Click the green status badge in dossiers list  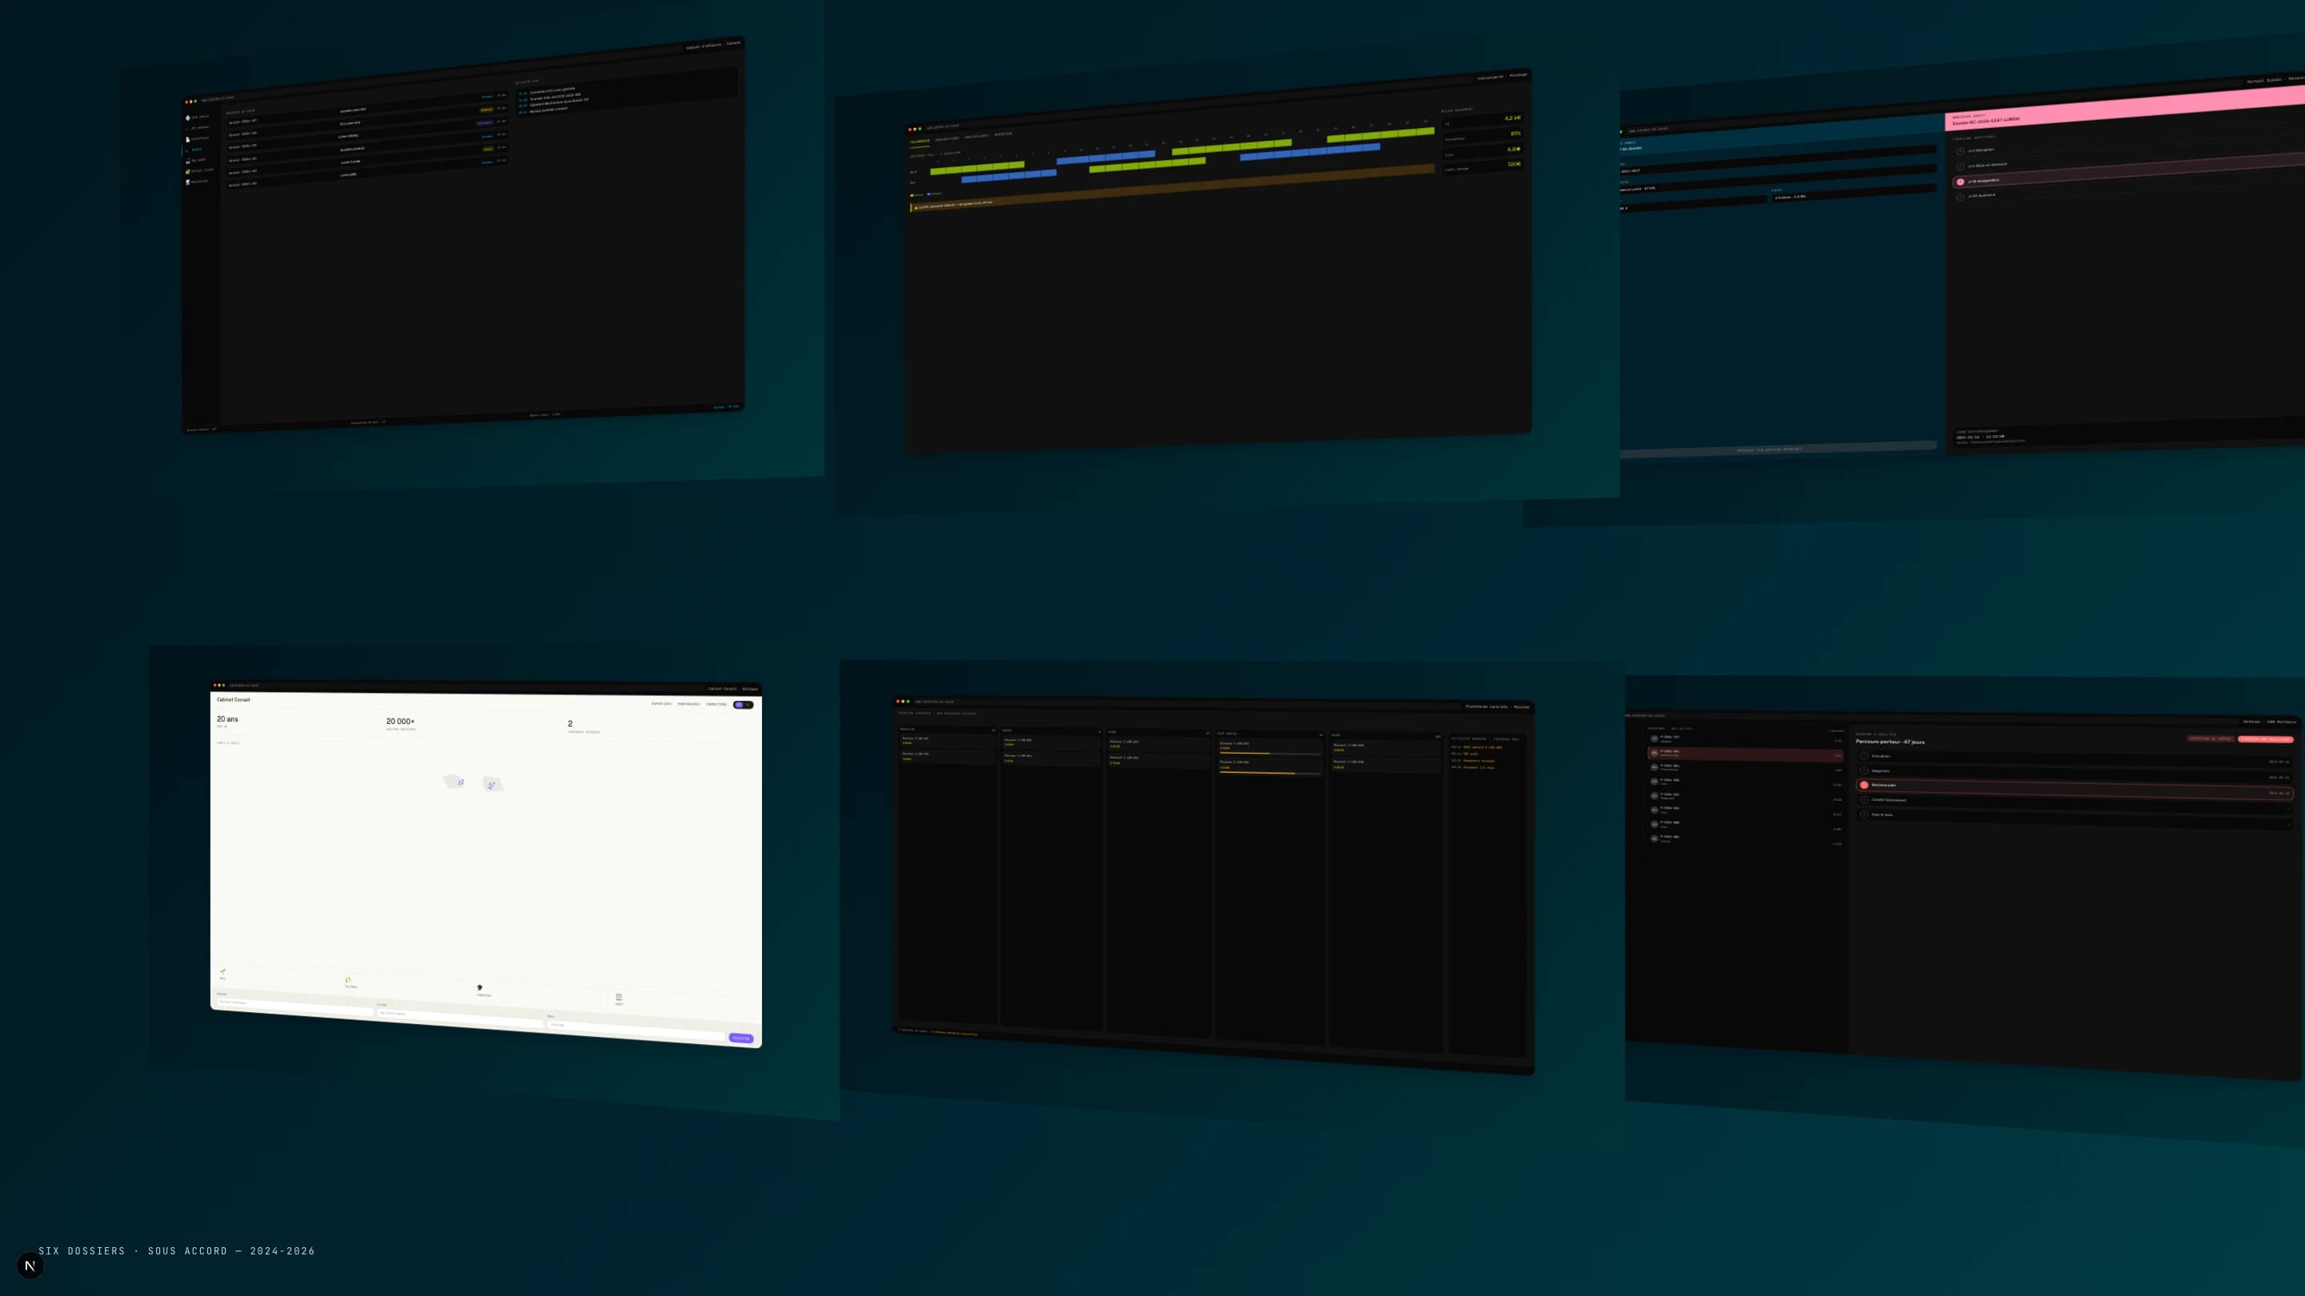tap(487, 149)
